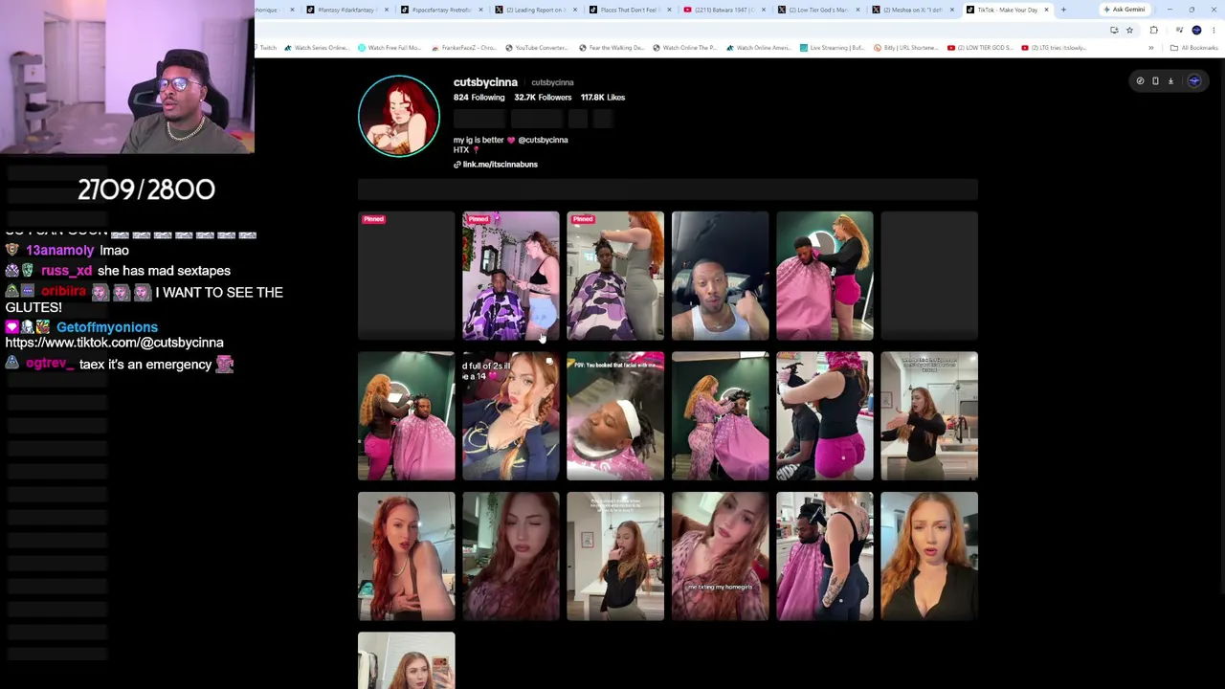Bookmark this page with the star icon
This screenshot has width=1225, height=689.
1129,30
